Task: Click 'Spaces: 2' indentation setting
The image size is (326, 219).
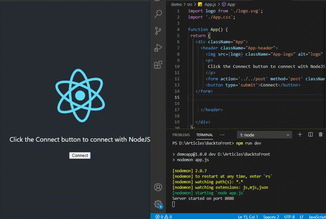Action: [x=271, y=217]
